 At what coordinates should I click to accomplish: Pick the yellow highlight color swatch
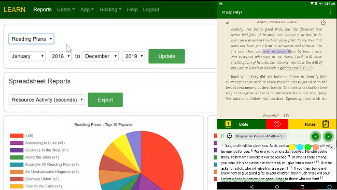click(x=292, y=147)
